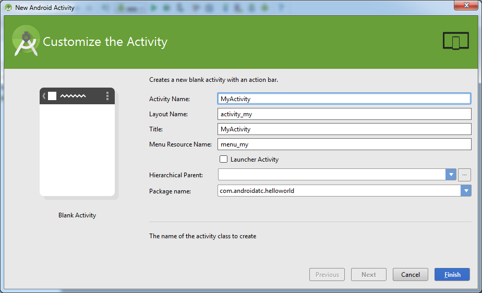Click the Finish button
The height and width of the screenshot is (293, 482).
click(452, 275)
